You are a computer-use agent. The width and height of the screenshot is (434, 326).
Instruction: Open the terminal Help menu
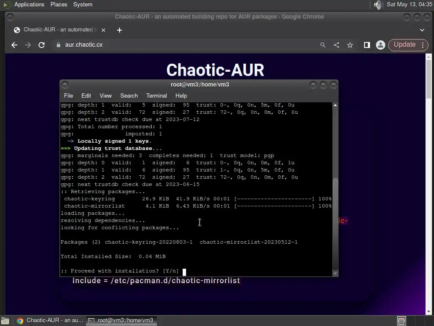[181, 96]
